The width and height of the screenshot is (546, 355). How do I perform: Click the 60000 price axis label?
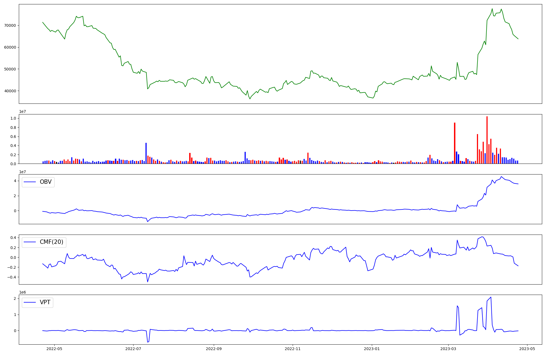(10, 47)
